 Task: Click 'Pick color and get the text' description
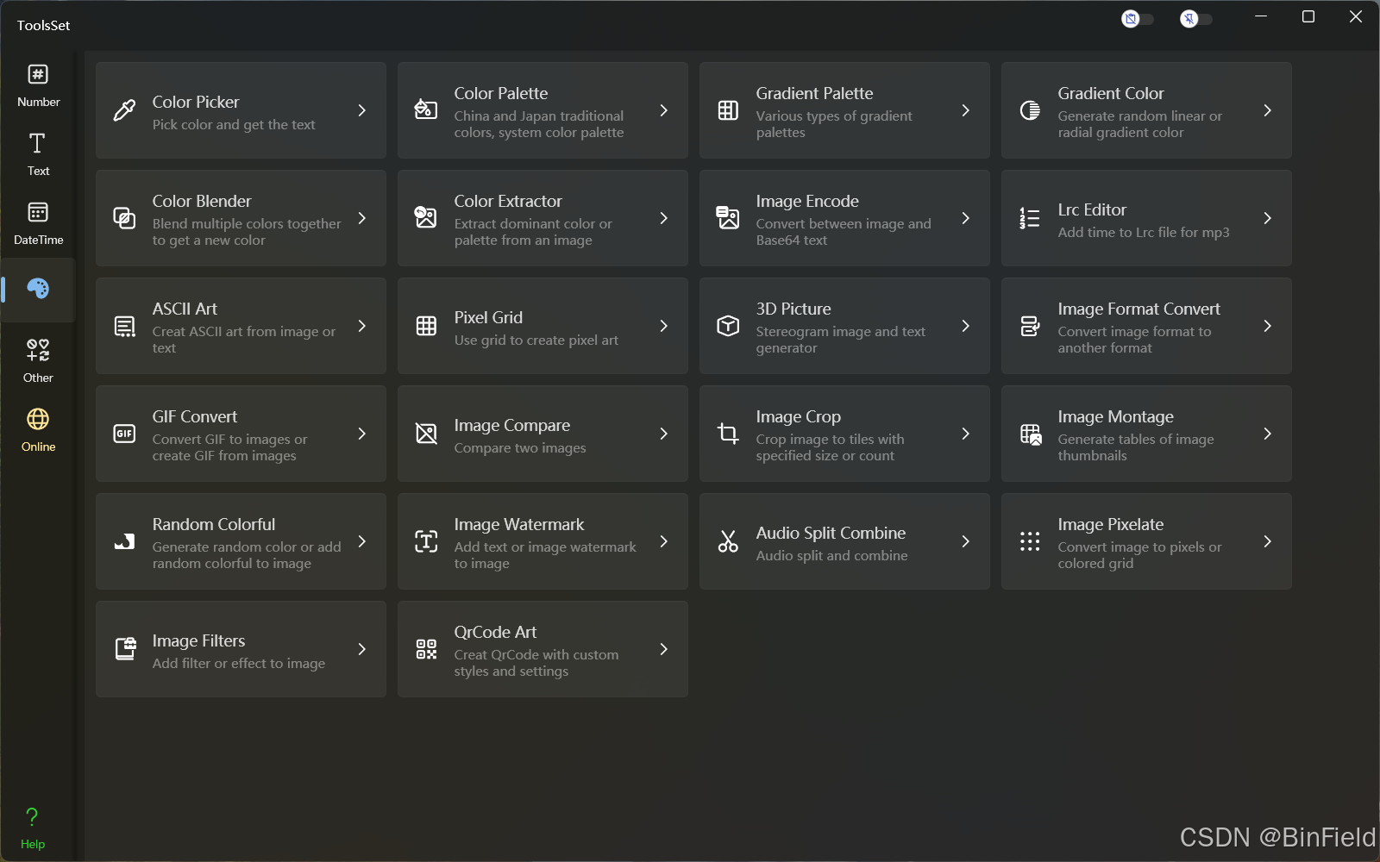click(234, 124)
